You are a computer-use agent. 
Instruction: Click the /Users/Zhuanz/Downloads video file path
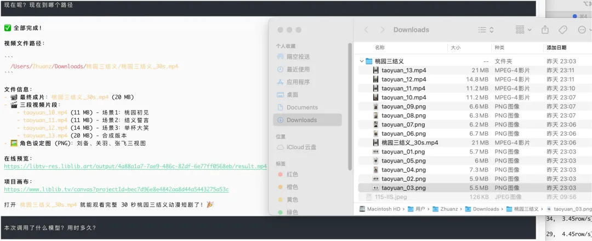[x=94, y=66]
